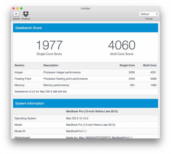Select the Integer row in score table
Screen dimensions: 171x154
[85, 72]
